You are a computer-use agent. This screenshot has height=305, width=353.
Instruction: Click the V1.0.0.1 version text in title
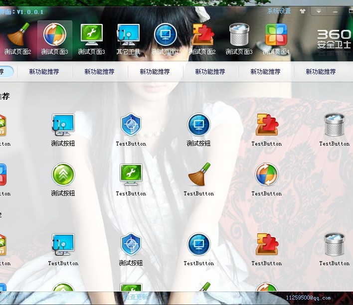(30, 12)
